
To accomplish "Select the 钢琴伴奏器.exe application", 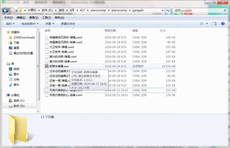I will (59, 66).
